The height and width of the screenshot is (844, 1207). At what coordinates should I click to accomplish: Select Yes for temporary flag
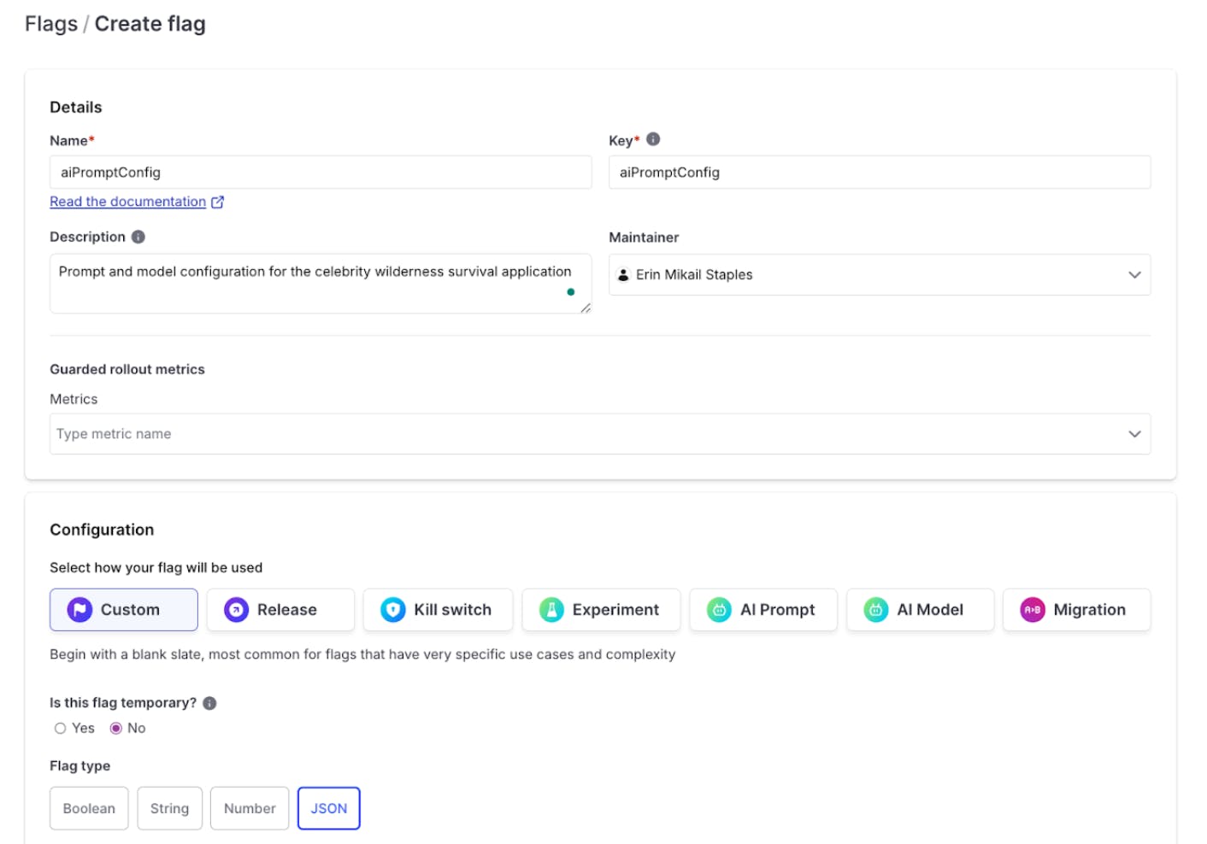tap(61, 729)
